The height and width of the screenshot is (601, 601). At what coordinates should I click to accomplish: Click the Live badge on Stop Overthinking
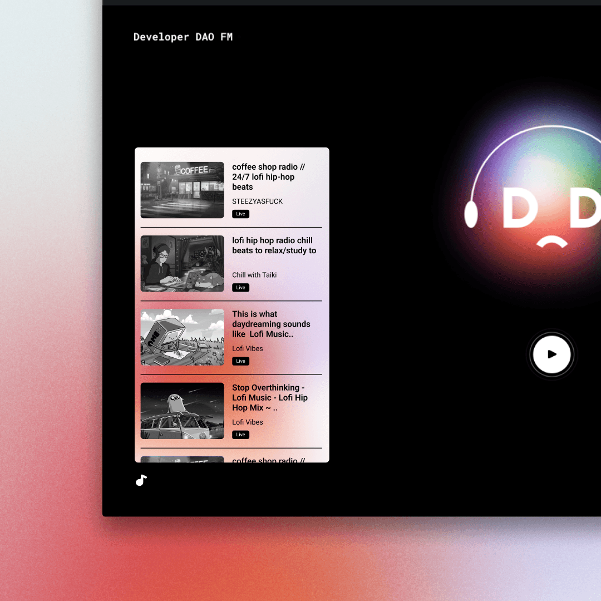tap(240, 435)
